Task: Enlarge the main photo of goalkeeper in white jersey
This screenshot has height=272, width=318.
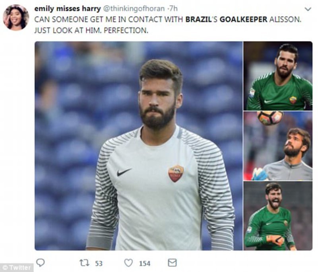Action: [138, 146]
